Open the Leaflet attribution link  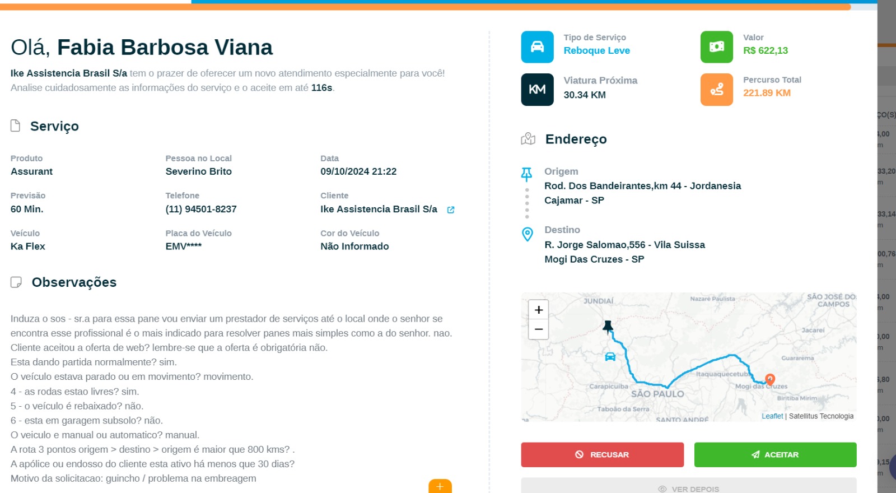coord(772,416)
